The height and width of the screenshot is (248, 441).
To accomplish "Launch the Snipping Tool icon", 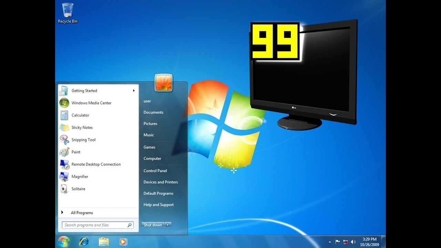I will coord(64,140).
